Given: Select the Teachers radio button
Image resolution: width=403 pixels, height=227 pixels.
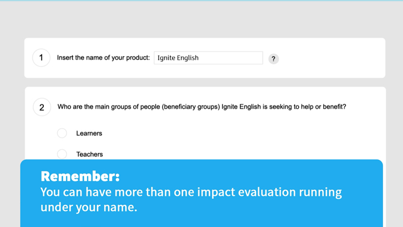Looking at the screenshot, I should 62,154.
